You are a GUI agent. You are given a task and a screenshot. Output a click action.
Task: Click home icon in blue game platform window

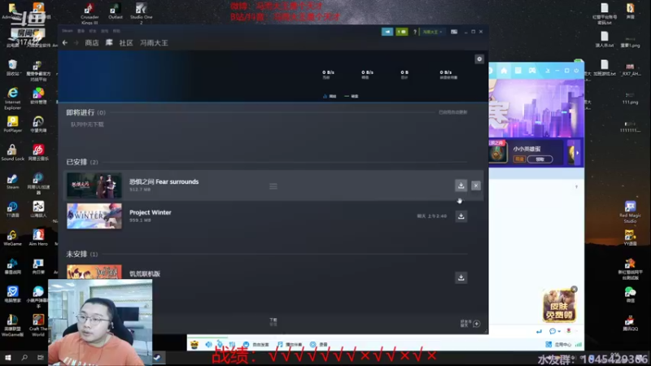coord(504,71)
